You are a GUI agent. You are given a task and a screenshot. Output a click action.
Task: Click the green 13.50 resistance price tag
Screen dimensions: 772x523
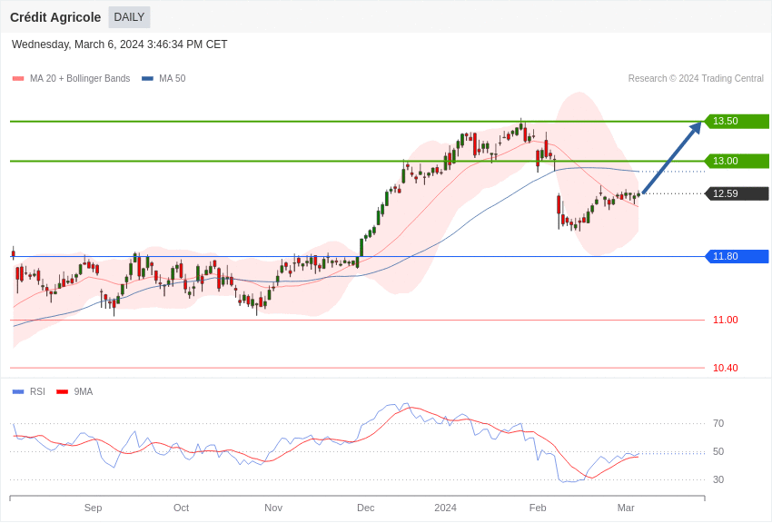point(737,122)
